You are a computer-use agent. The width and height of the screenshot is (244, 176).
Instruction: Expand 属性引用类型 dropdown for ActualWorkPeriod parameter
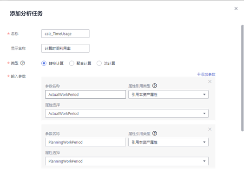[x=168, y=95]
